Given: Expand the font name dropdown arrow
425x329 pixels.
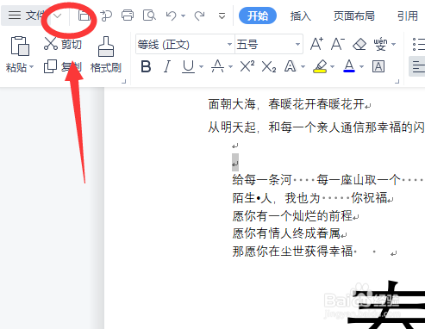Looking at the screenshot, I should pos(229,45).
